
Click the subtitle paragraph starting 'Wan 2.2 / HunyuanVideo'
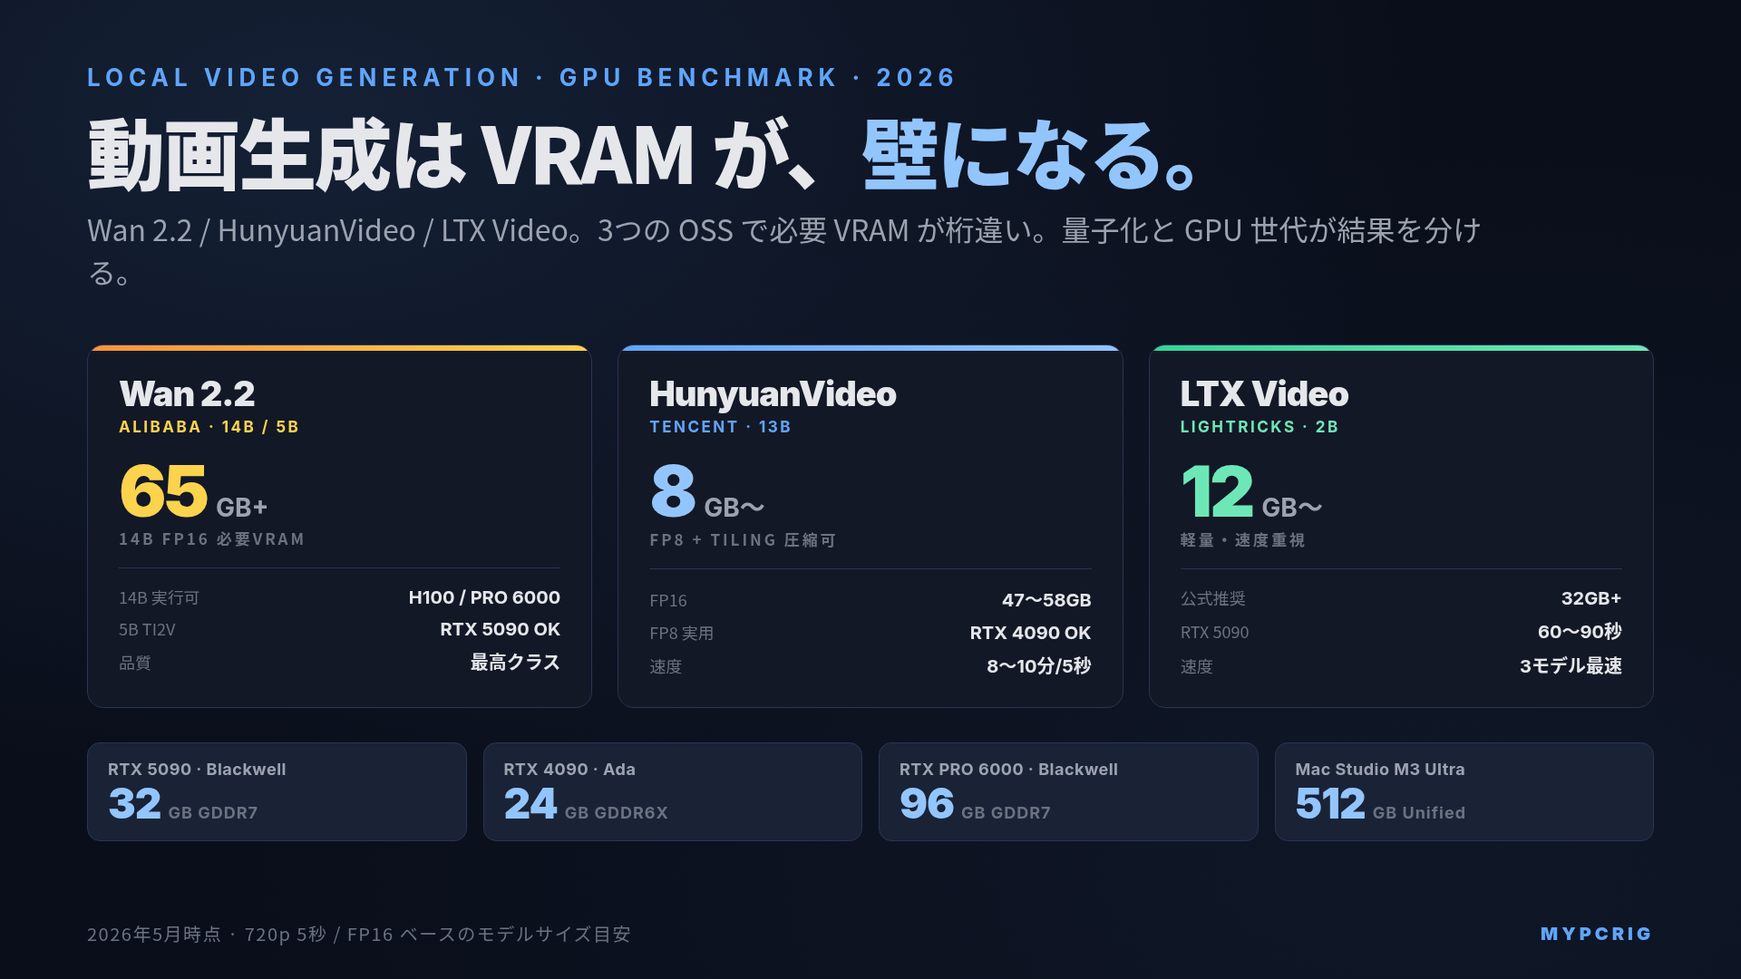coord(784,251)
